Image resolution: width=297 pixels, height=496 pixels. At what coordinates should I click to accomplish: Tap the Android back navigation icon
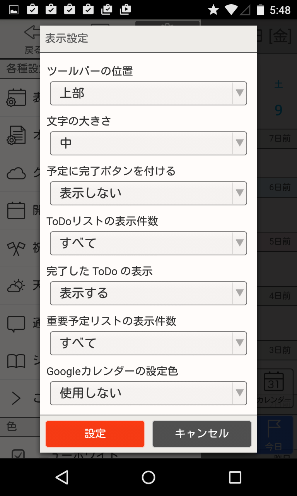click(x=62, y=477)
